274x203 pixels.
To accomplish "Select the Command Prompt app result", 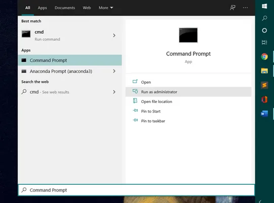I will [x=70, y=60].
